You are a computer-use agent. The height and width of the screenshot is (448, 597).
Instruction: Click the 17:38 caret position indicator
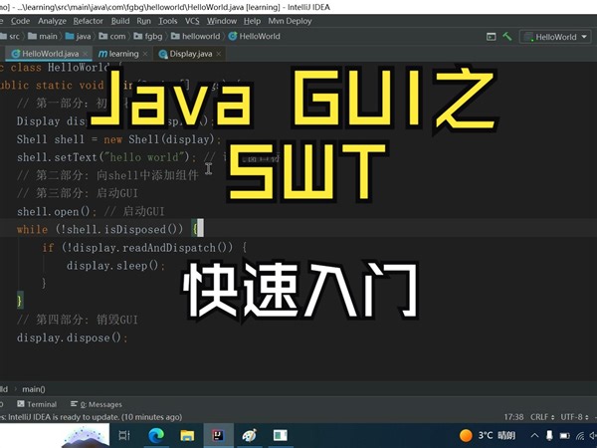point(513,417)
